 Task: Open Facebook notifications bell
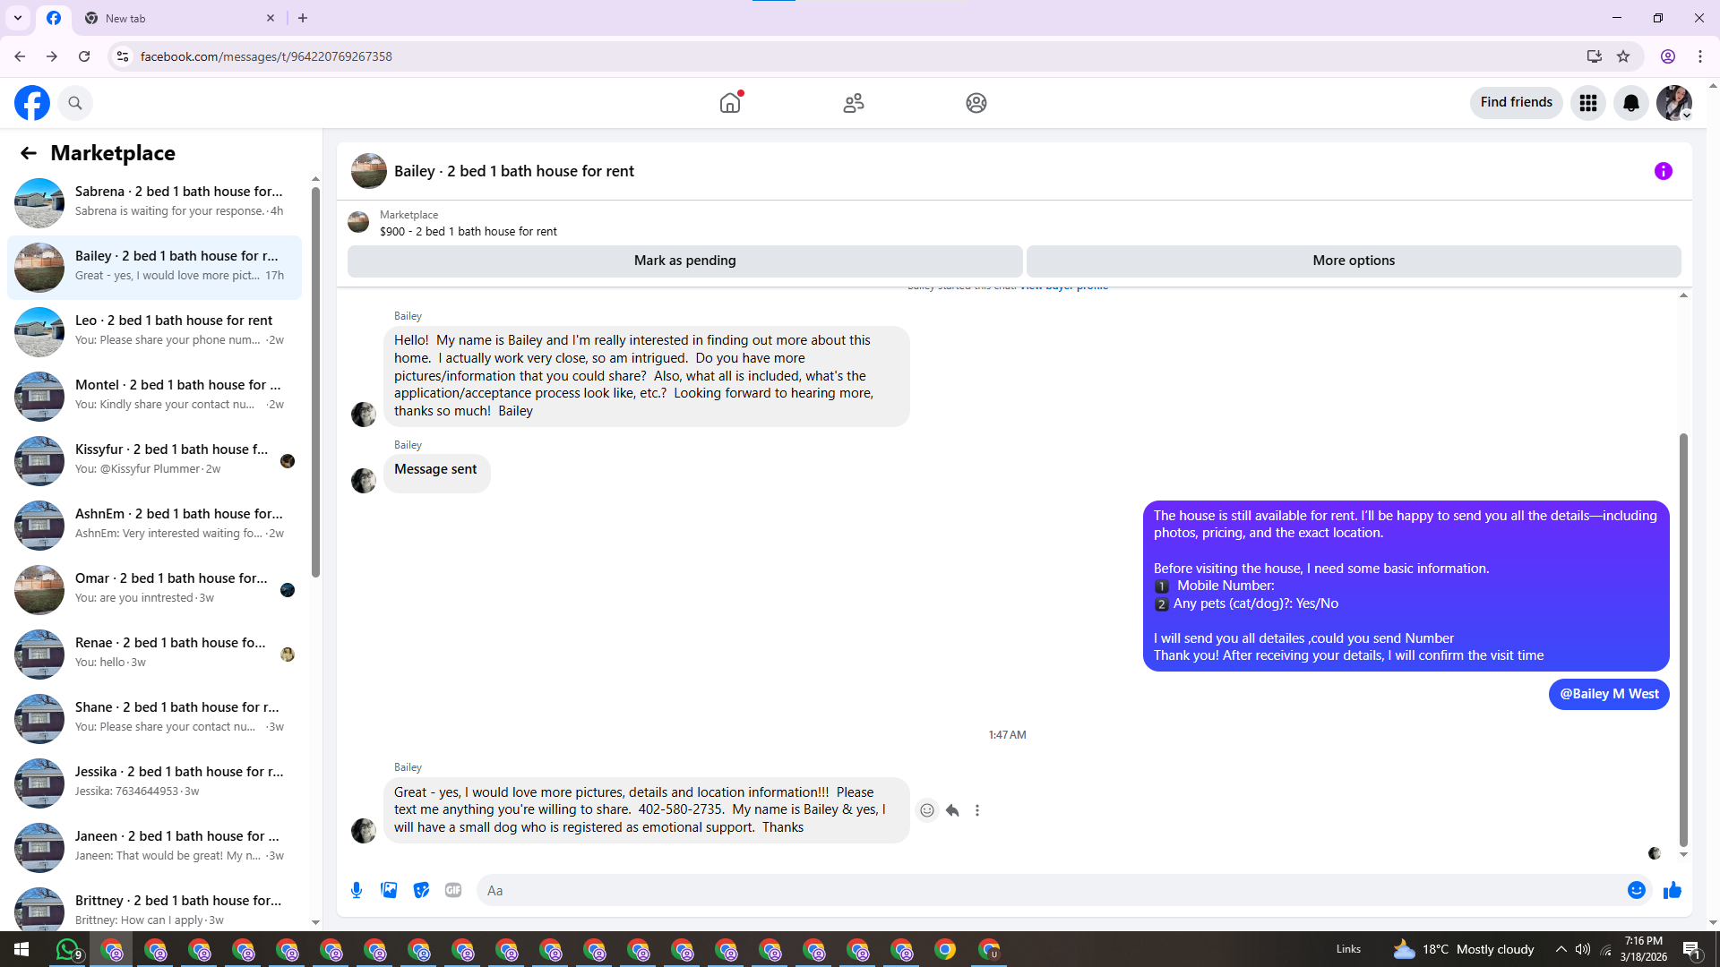click(x=1630, y=103)
